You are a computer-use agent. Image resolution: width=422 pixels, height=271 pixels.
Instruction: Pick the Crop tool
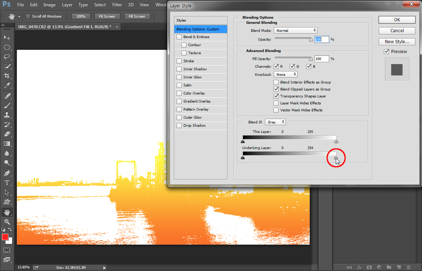[x=7, y=76]
